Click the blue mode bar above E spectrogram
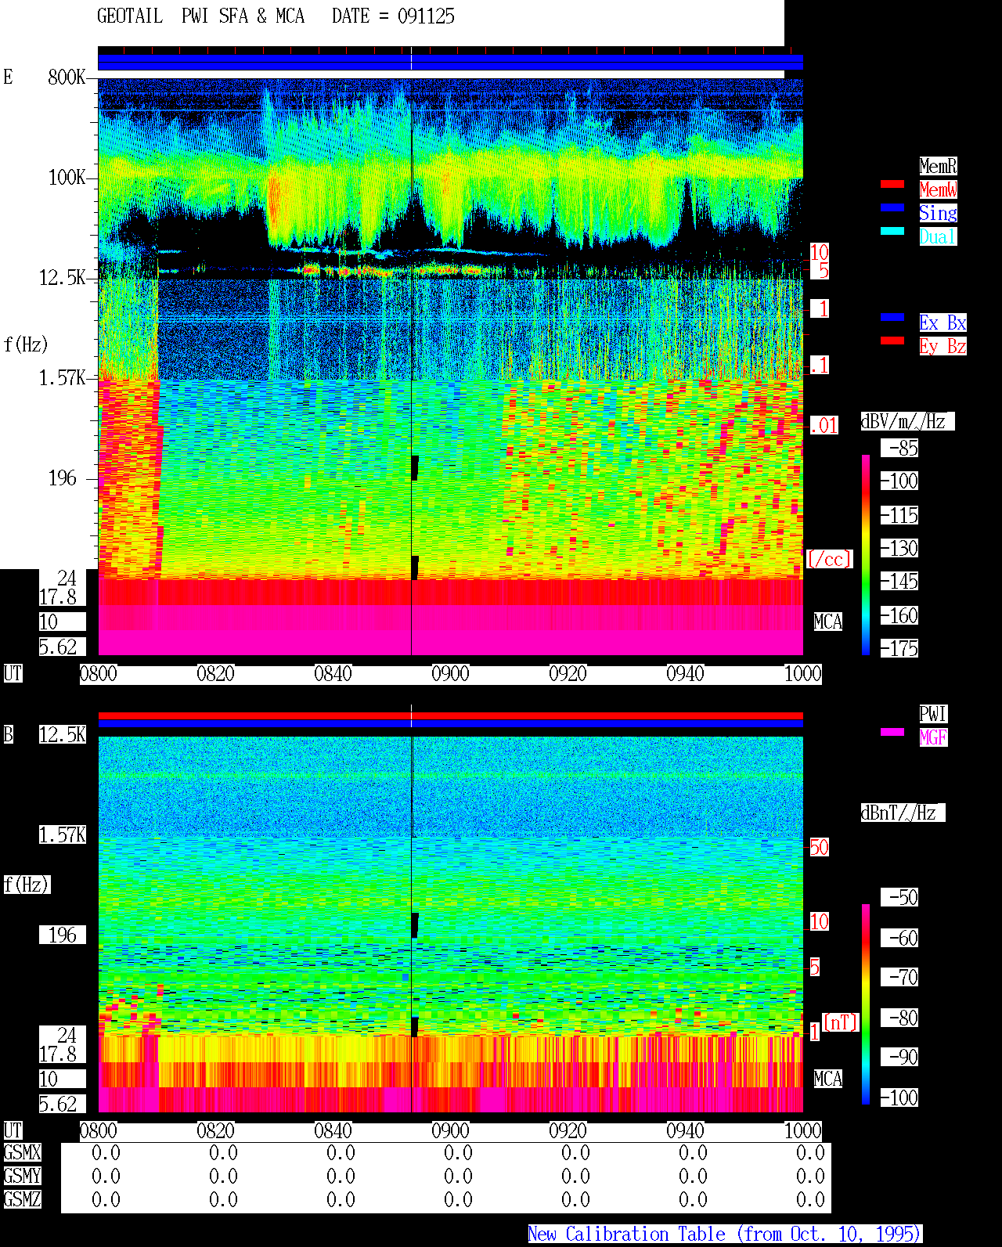The image size is (1002, 1247). [450, 63]
